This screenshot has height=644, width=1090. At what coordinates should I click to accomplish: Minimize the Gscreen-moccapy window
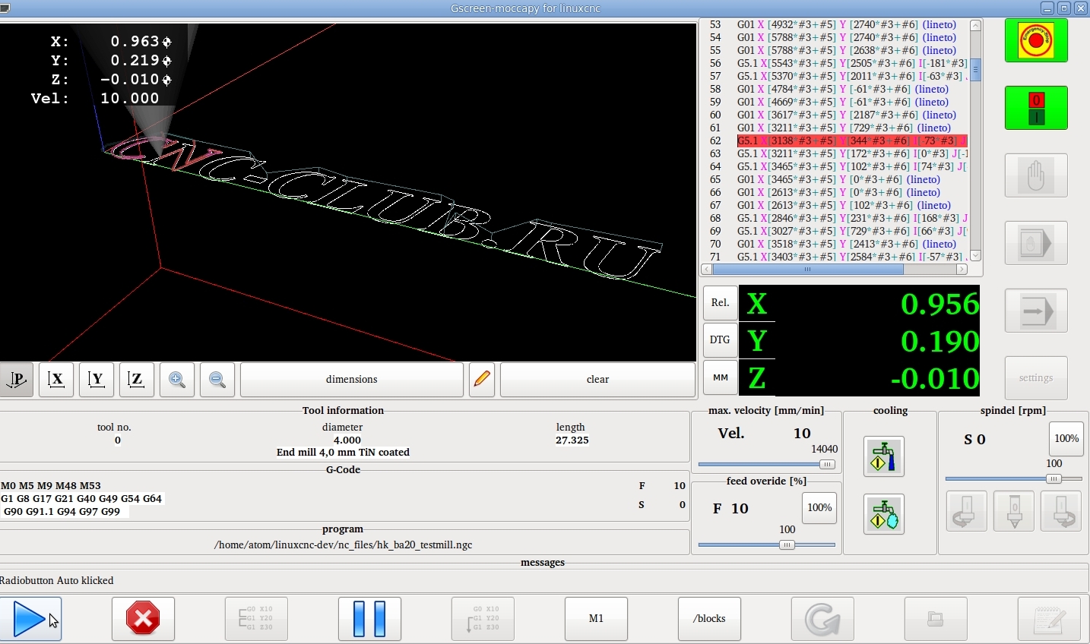point(1047,8)
